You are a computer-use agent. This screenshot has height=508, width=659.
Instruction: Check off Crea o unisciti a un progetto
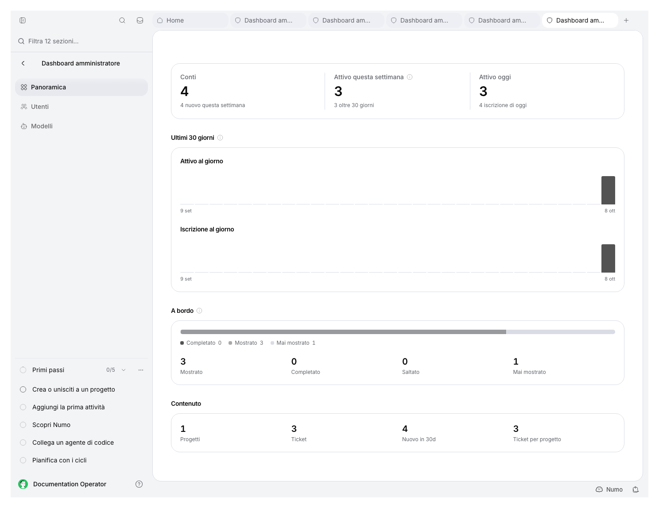coord(23,389)
